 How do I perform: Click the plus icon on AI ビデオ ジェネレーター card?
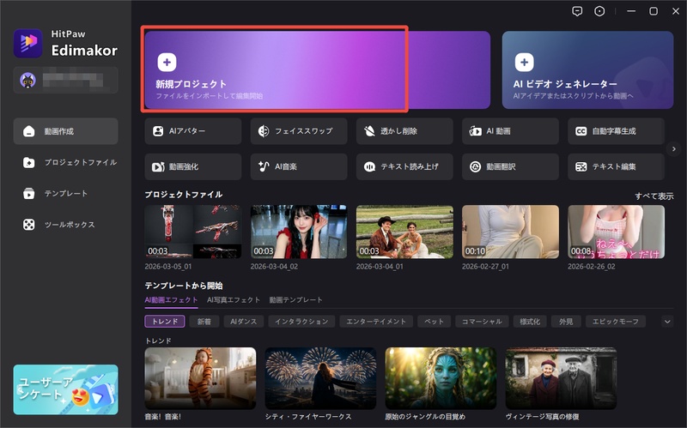click(525, 62)
